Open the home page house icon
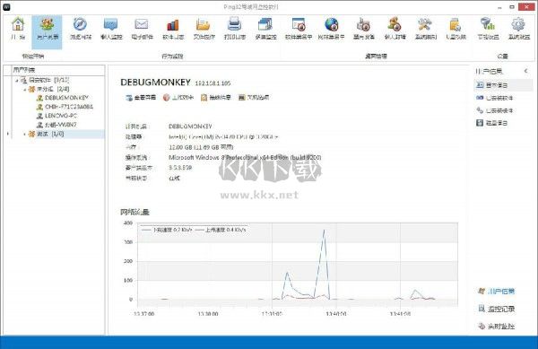 point(18,24)
